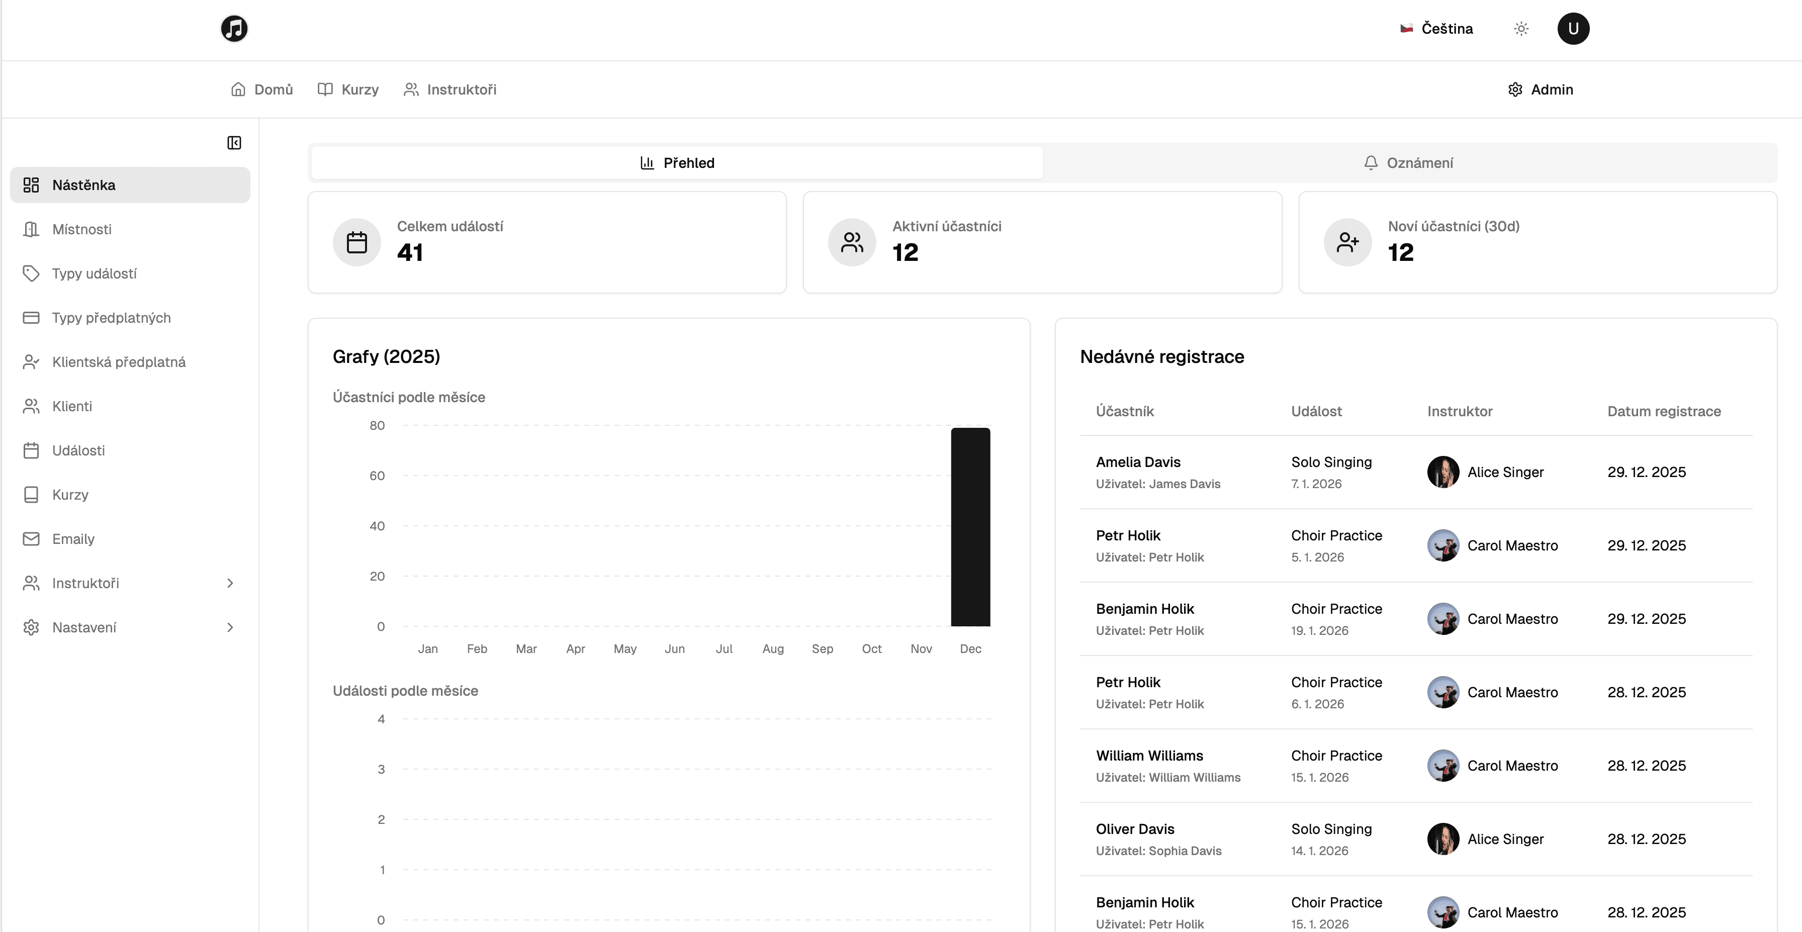Open Události calendar icon in sidebar
This screenshot has height=932, width=1802.
pyautogui.click(x=31, y=450)
